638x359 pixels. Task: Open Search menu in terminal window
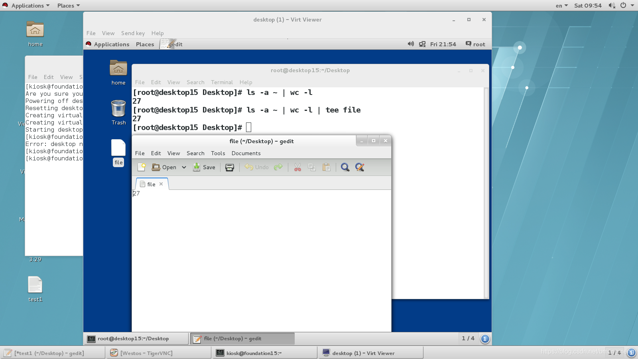[195, 82]
